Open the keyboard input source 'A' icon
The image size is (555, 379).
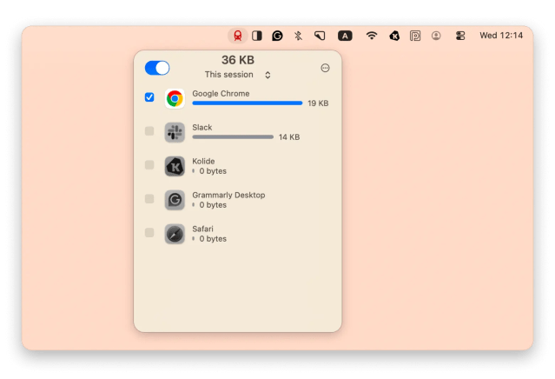pos(345,36)
